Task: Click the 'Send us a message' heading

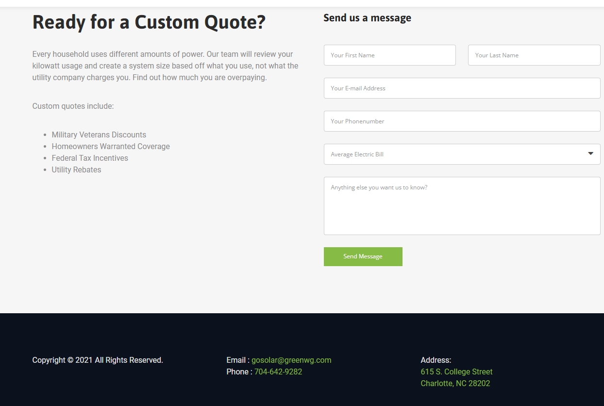Action: click(368, 18)
